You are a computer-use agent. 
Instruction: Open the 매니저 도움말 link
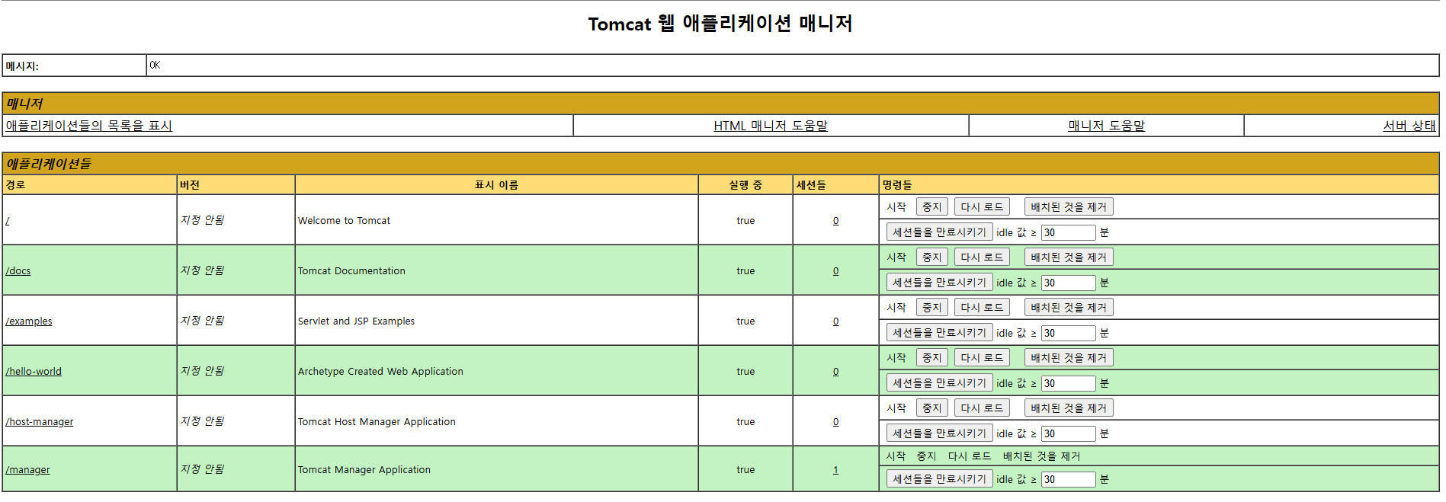(x=1106, y=126)
